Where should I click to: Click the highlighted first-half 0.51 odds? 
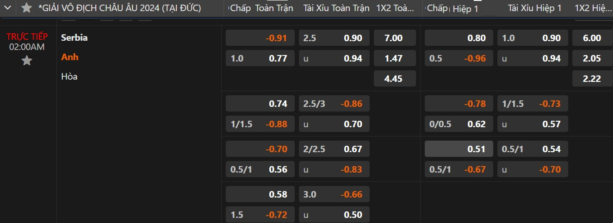tap(458, 149)
